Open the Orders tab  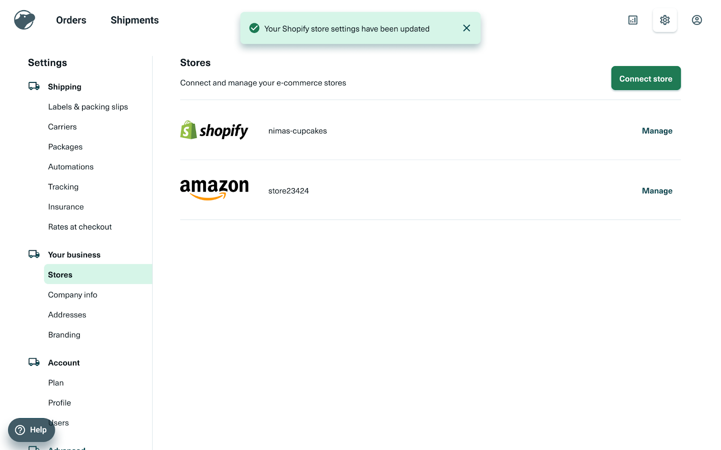[x=71, y=20]
